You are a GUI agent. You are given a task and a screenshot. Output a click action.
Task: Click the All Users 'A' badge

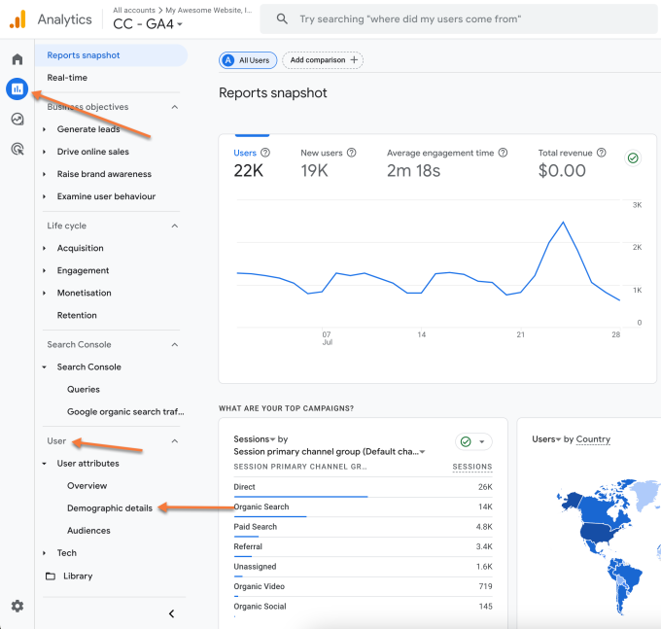point(228,60)
